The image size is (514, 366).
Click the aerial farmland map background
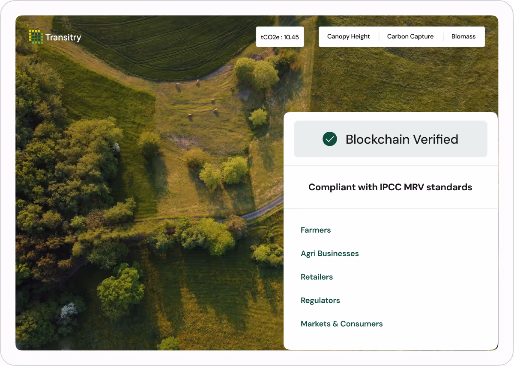click(x=150, y=192)
